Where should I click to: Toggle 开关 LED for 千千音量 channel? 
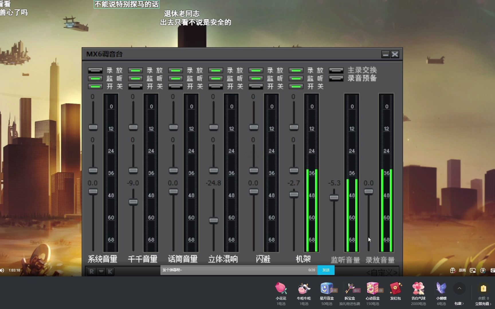[135, 86]
